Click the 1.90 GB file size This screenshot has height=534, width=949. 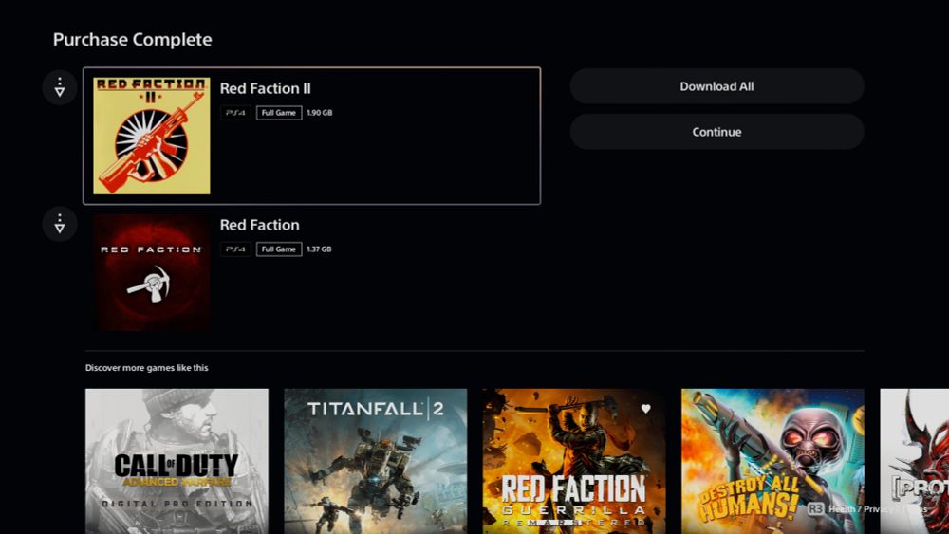coord(320,113)
